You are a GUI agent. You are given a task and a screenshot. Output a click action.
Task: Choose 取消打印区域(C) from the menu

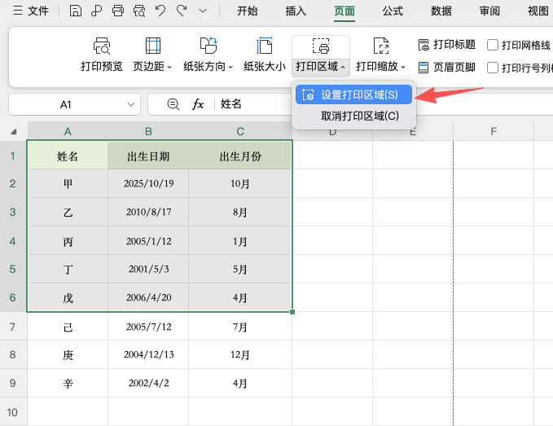tap(353, 116)
